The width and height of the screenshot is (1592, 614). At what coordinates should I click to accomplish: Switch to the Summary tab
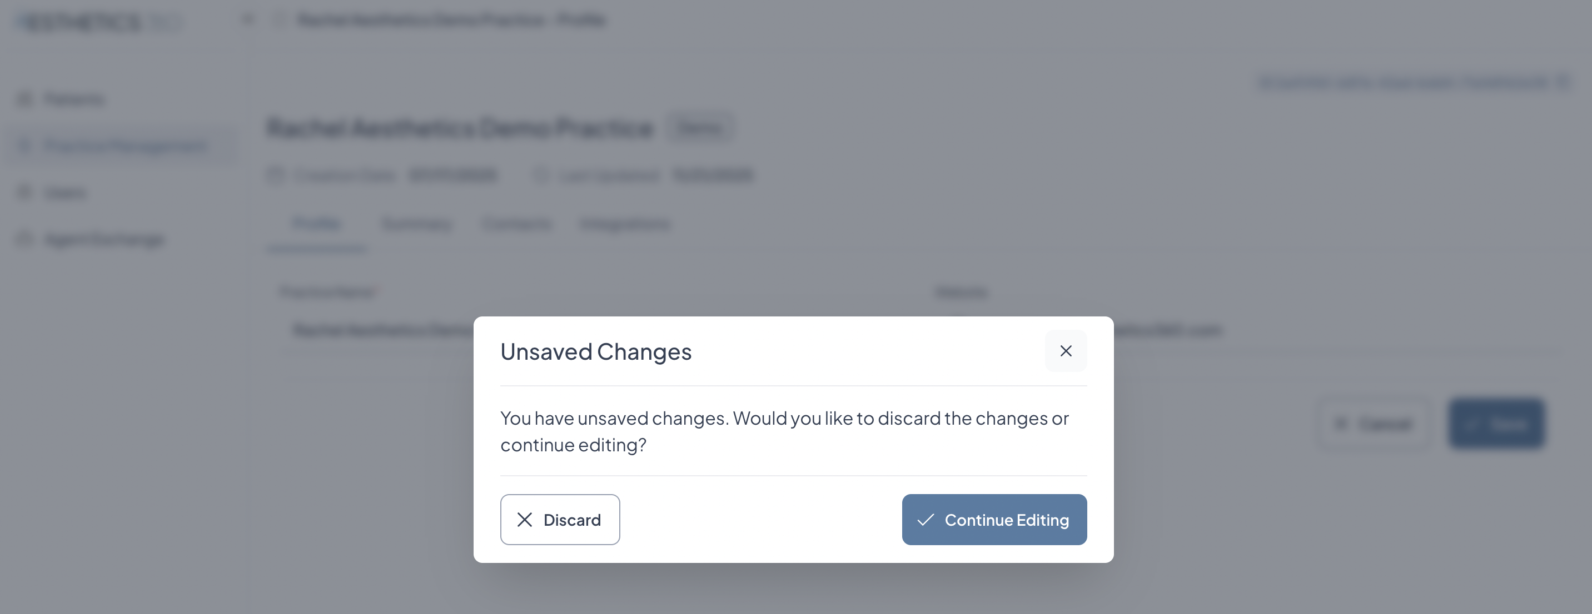(416, 223)
